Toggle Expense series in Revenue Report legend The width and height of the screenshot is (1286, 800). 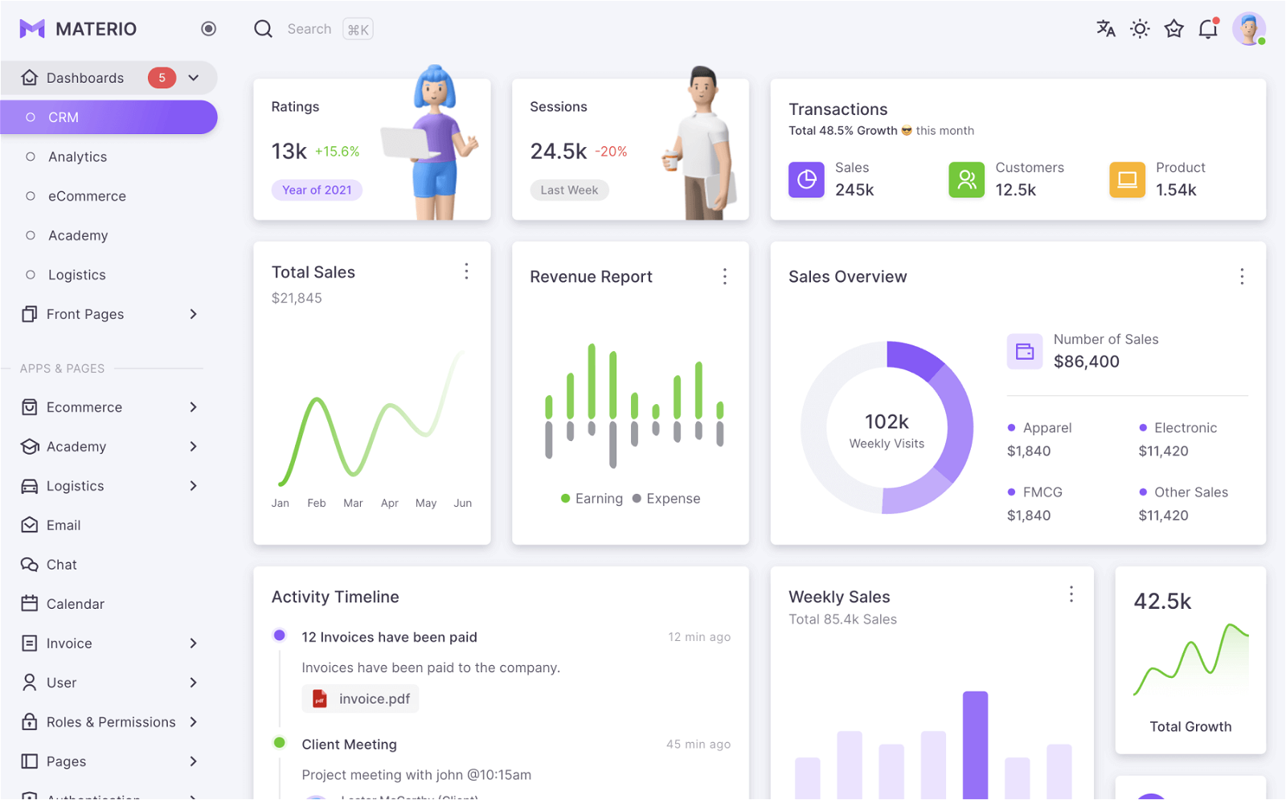coord(666,499)
